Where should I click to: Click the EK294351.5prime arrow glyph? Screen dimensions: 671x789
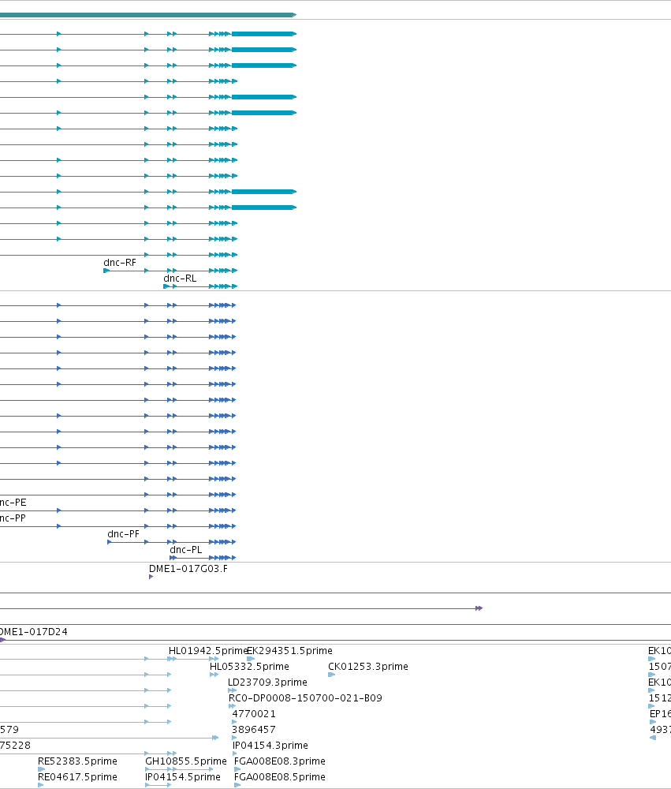pyautogui.click(x=251, y=659)
